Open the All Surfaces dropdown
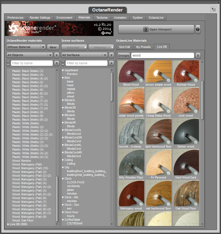This screenshot has width=221, height=234. point(84,55)
